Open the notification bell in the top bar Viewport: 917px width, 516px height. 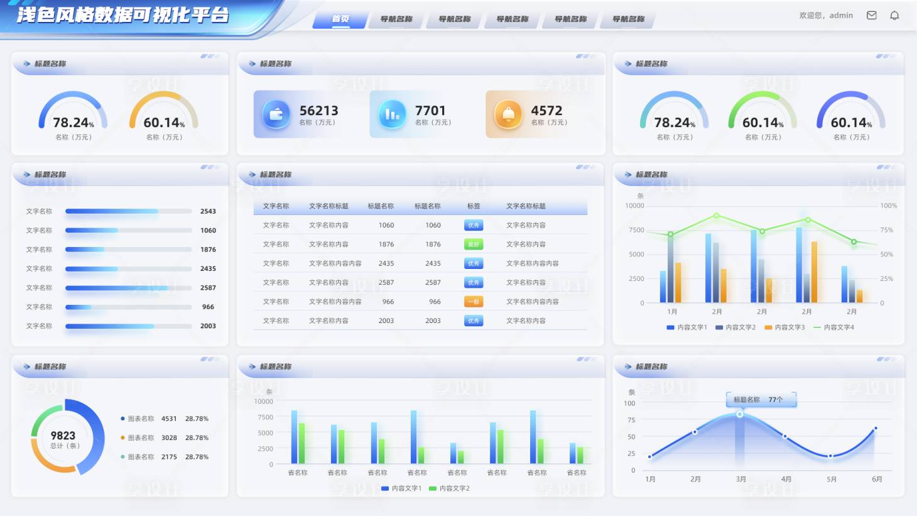894,15
